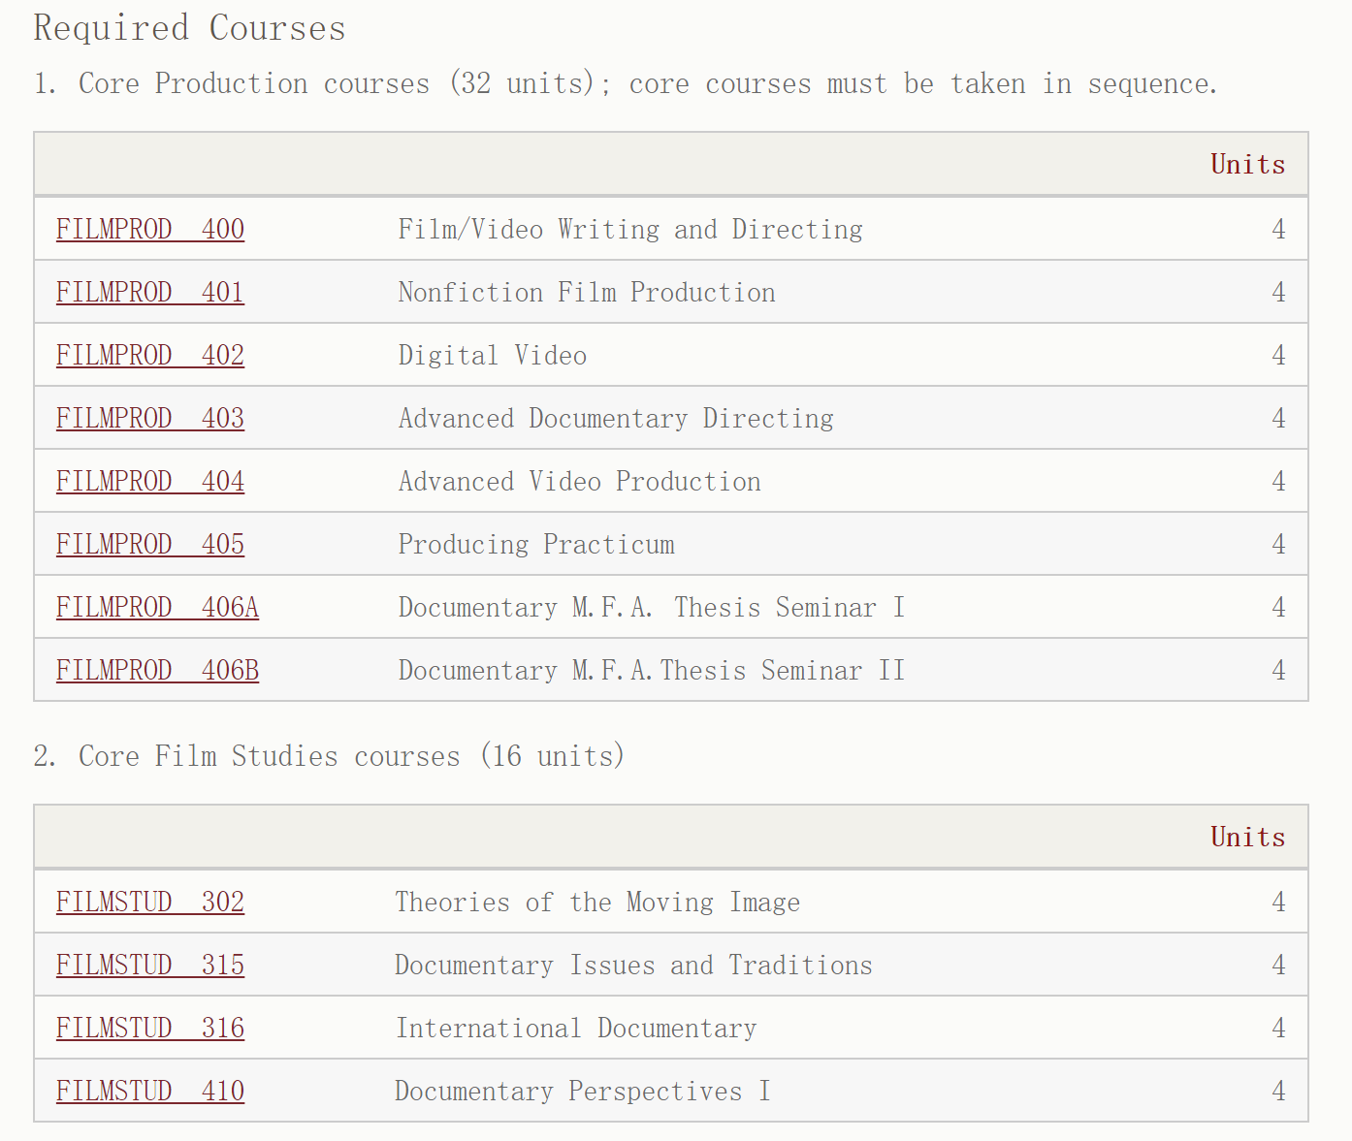Viewport: 1352px width, 1141px height.
Task: Click the Digital Video course title
Action: [493, 356]
